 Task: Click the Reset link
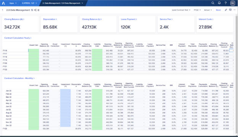click(x=218, y=10)
